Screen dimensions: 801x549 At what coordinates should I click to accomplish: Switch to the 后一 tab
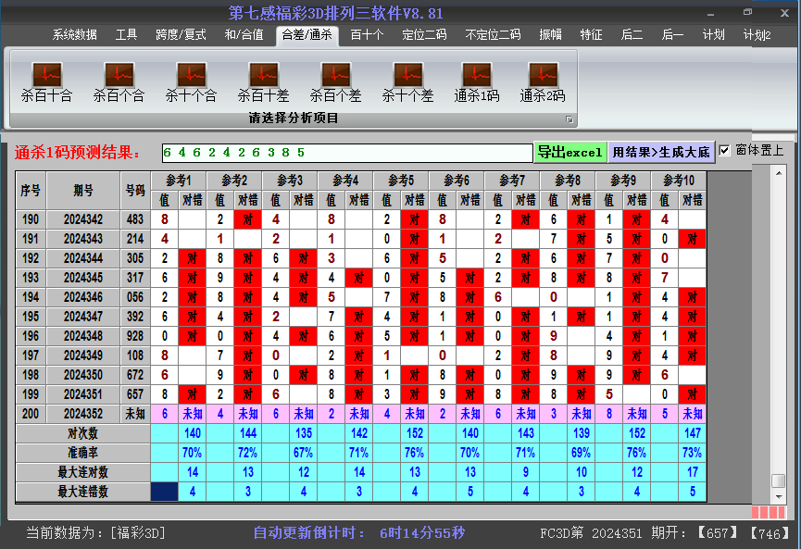672,35
